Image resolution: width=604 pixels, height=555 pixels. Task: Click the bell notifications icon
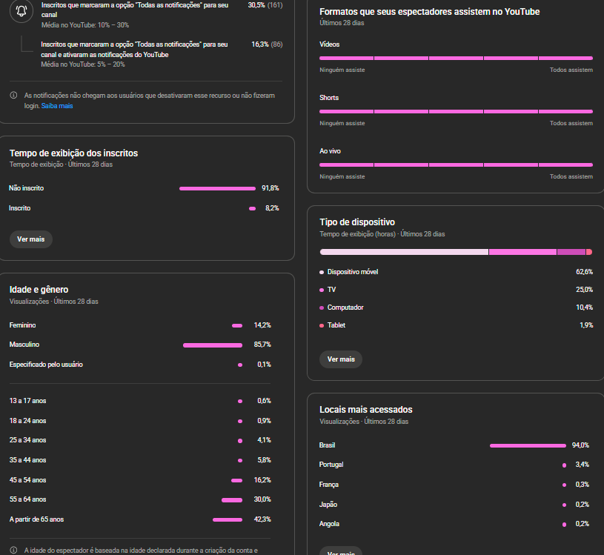click(21, 10)
